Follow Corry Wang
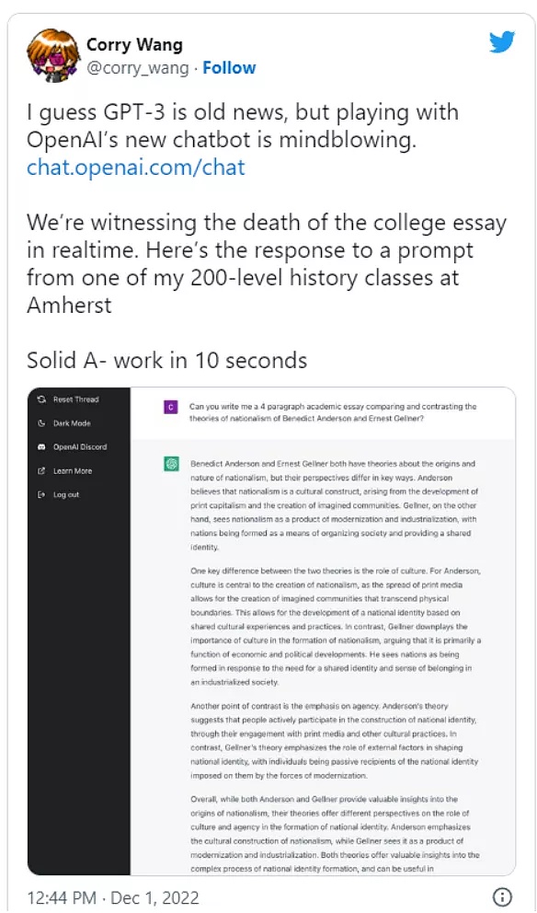The width and height of the screenshot is (537, 913). tap(229, 67)
